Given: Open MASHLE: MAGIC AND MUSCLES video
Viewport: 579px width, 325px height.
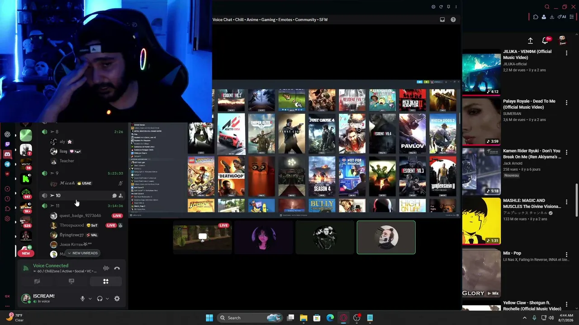Looking at the screenshot, I should 532,204.
